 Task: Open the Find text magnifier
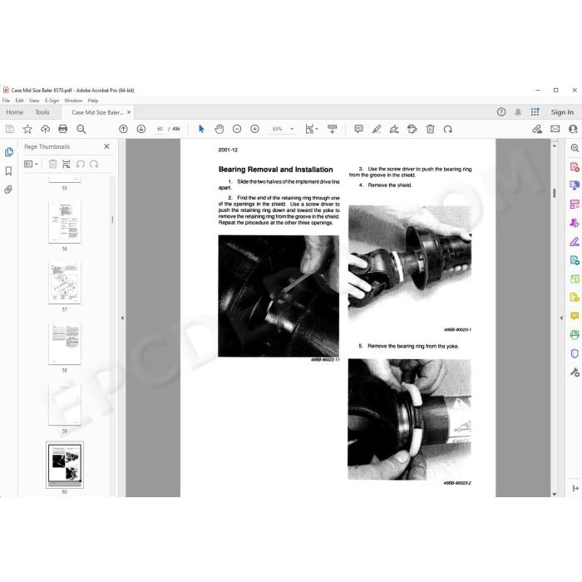click(x=81, y=129)
